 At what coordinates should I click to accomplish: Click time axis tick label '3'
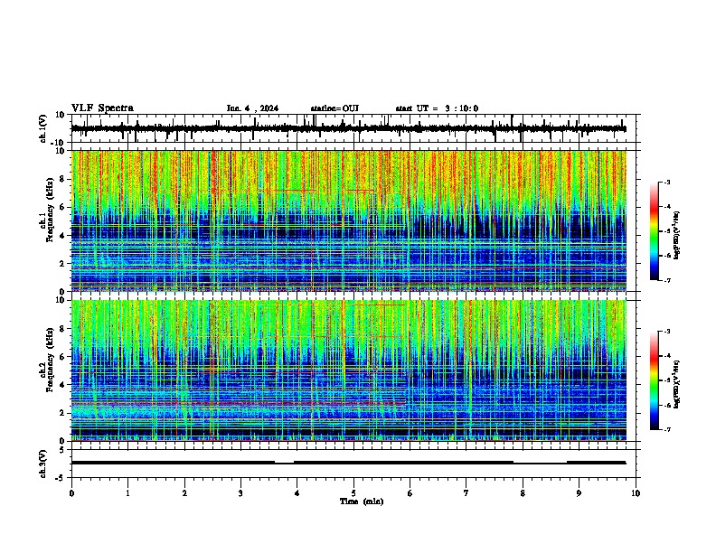[x=240, y=493]
